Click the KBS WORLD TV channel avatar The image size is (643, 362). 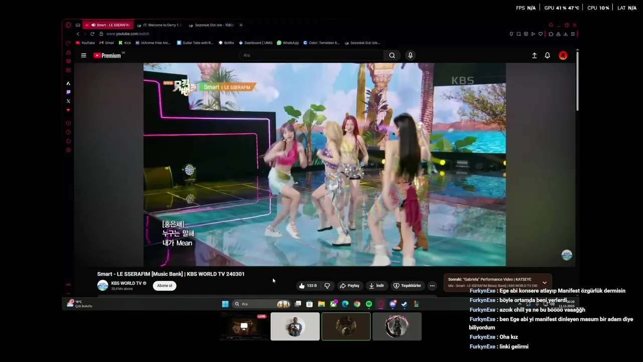[x=102, y=286]
